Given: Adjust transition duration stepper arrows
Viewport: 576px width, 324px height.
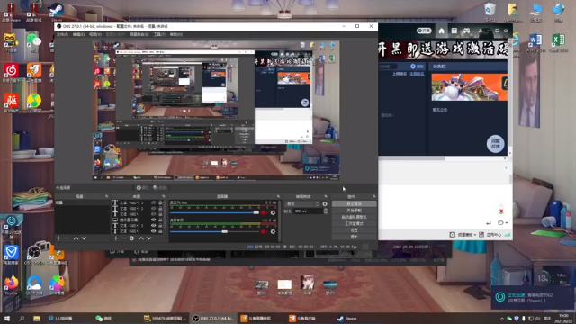Looking at the screenshot, I should pyautogui.click(x=326, y=211).
